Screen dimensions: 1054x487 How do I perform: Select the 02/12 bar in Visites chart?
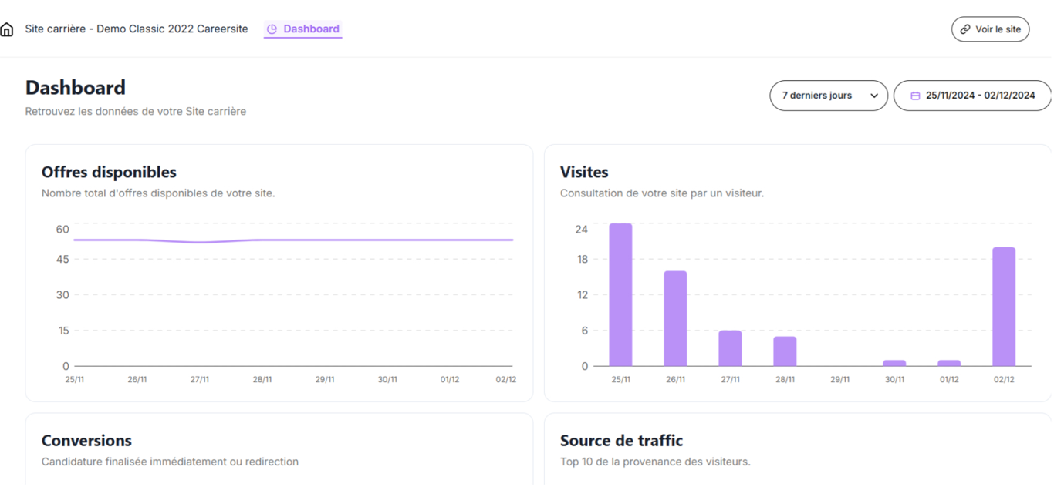pyautogui.click(x=1004, y=307)
